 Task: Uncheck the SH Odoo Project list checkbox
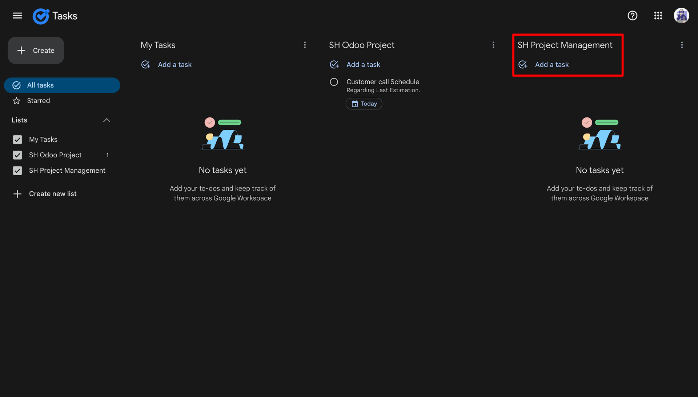(17, 155)
